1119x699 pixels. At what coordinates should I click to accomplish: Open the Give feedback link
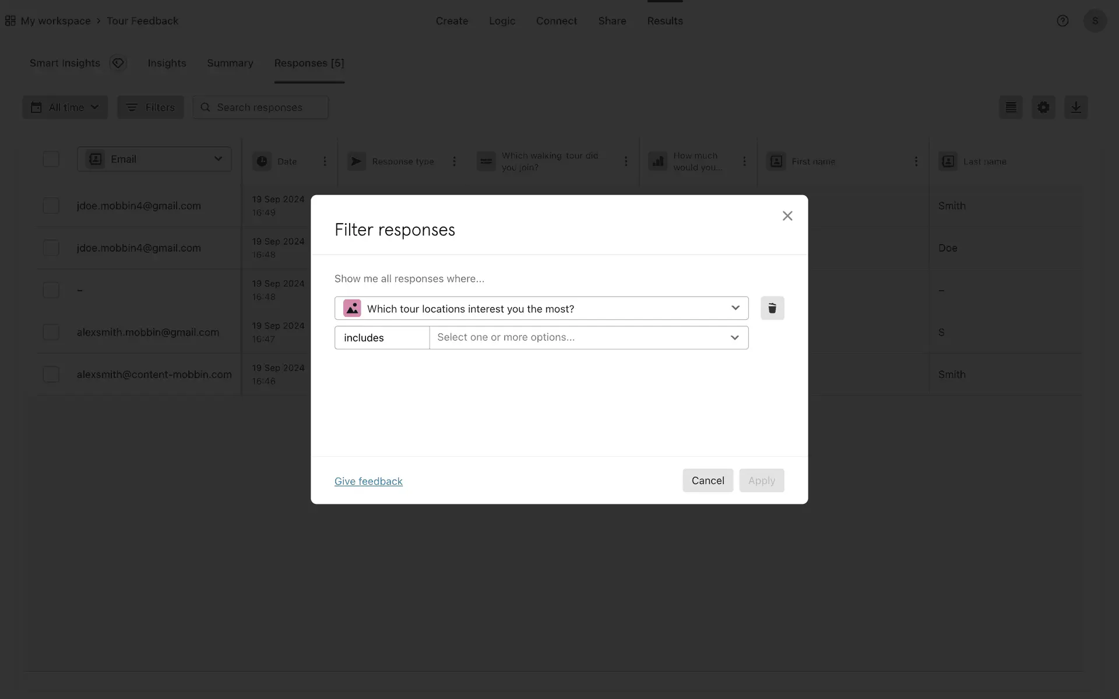pos(368,481)
